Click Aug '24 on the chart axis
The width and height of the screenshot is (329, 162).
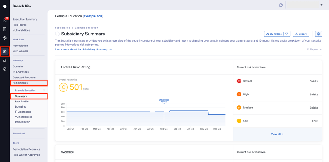(164, 129)
